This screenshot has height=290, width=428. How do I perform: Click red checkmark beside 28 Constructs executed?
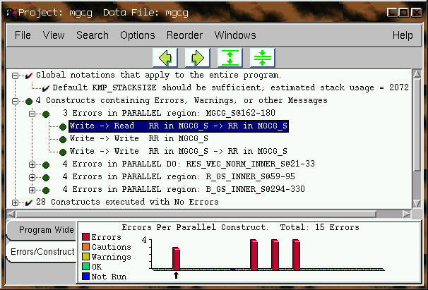(28, 203)
